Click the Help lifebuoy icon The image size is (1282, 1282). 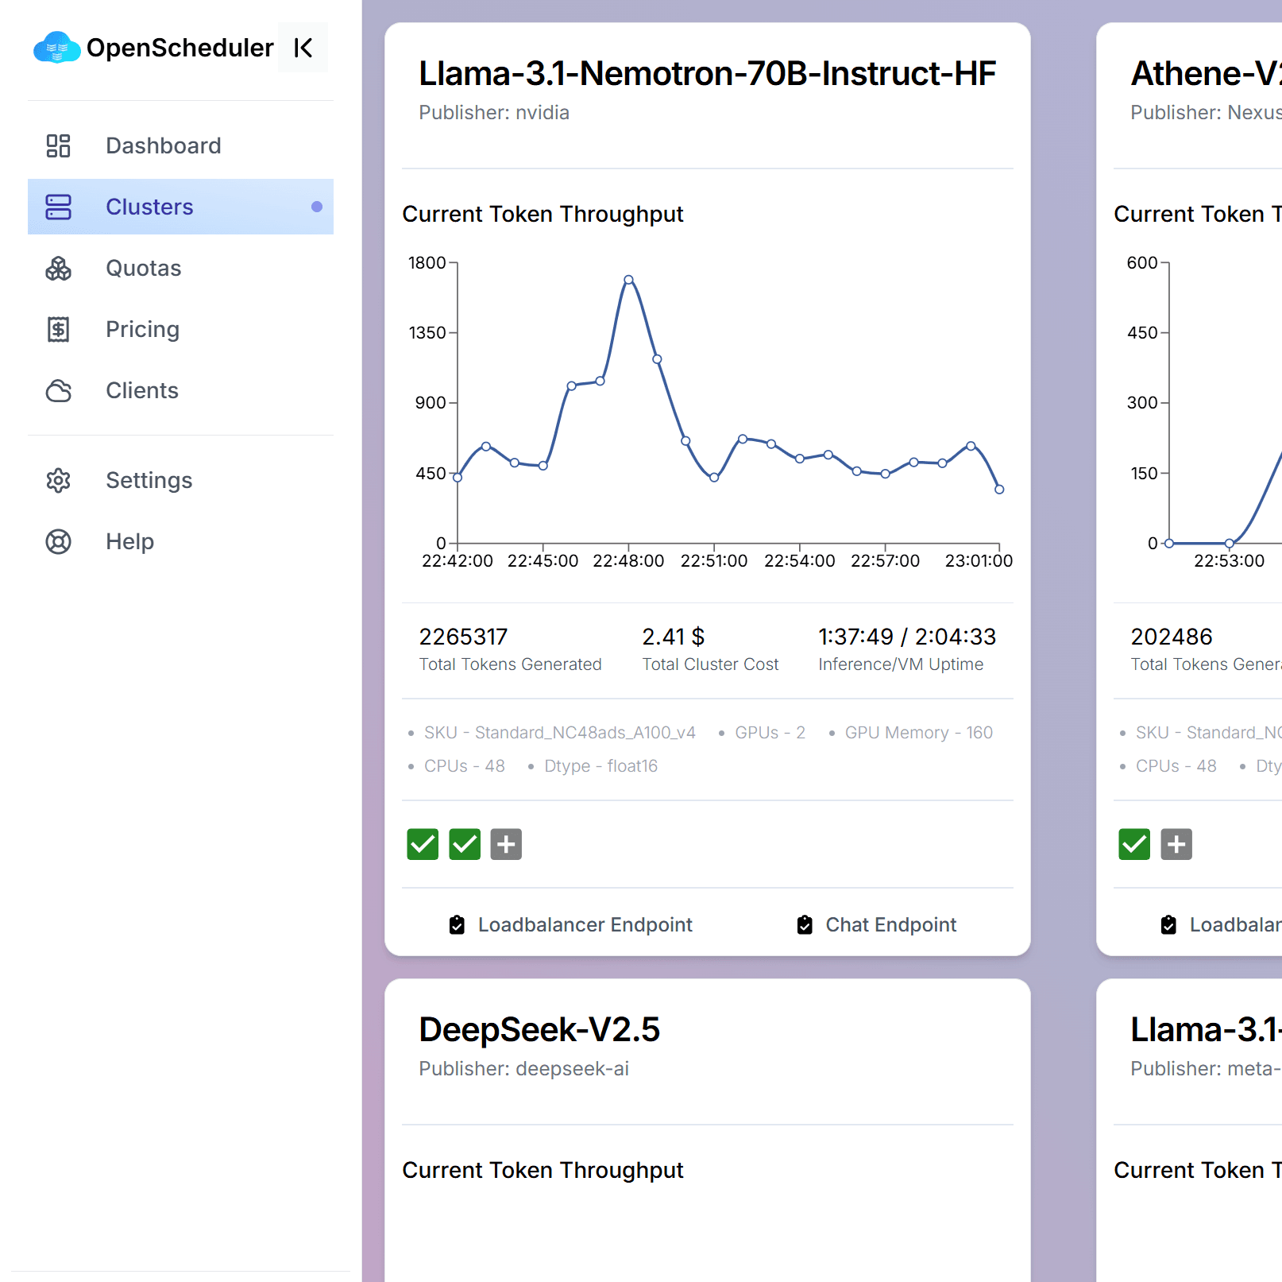58,542
